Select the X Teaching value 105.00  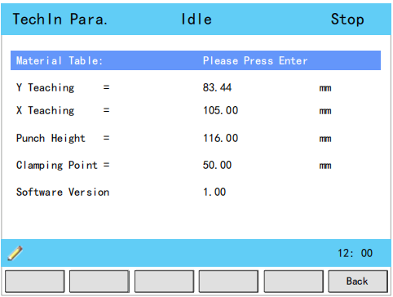pos(220,110)
